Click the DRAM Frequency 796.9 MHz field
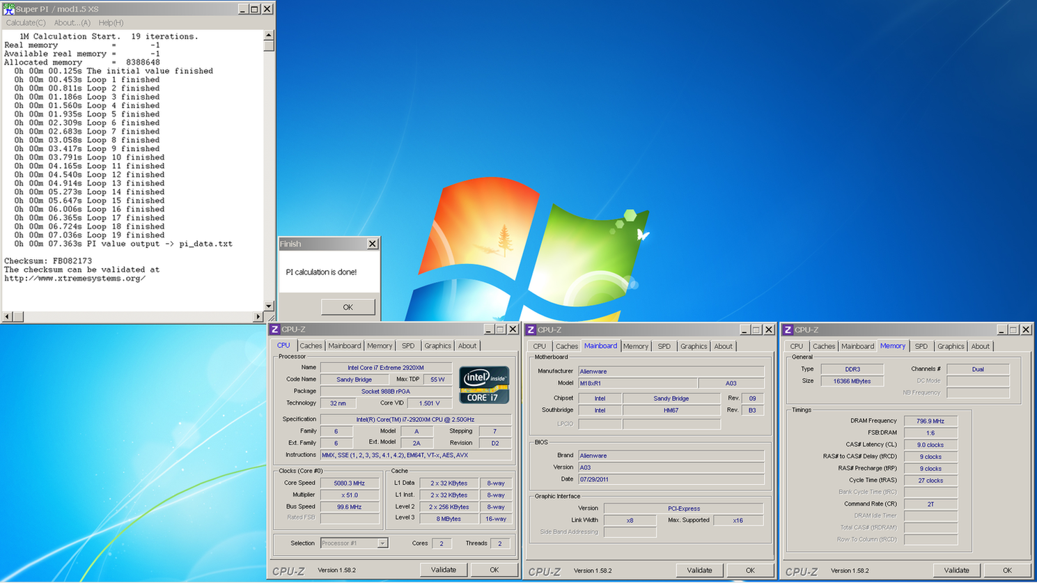The image size is (1037, 583). click(930, 421)
